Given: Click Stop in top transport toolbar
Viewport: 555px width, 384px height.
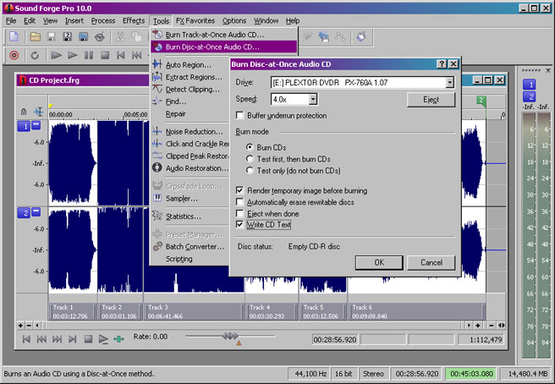Looking at the screenshot, I should 105,55.
